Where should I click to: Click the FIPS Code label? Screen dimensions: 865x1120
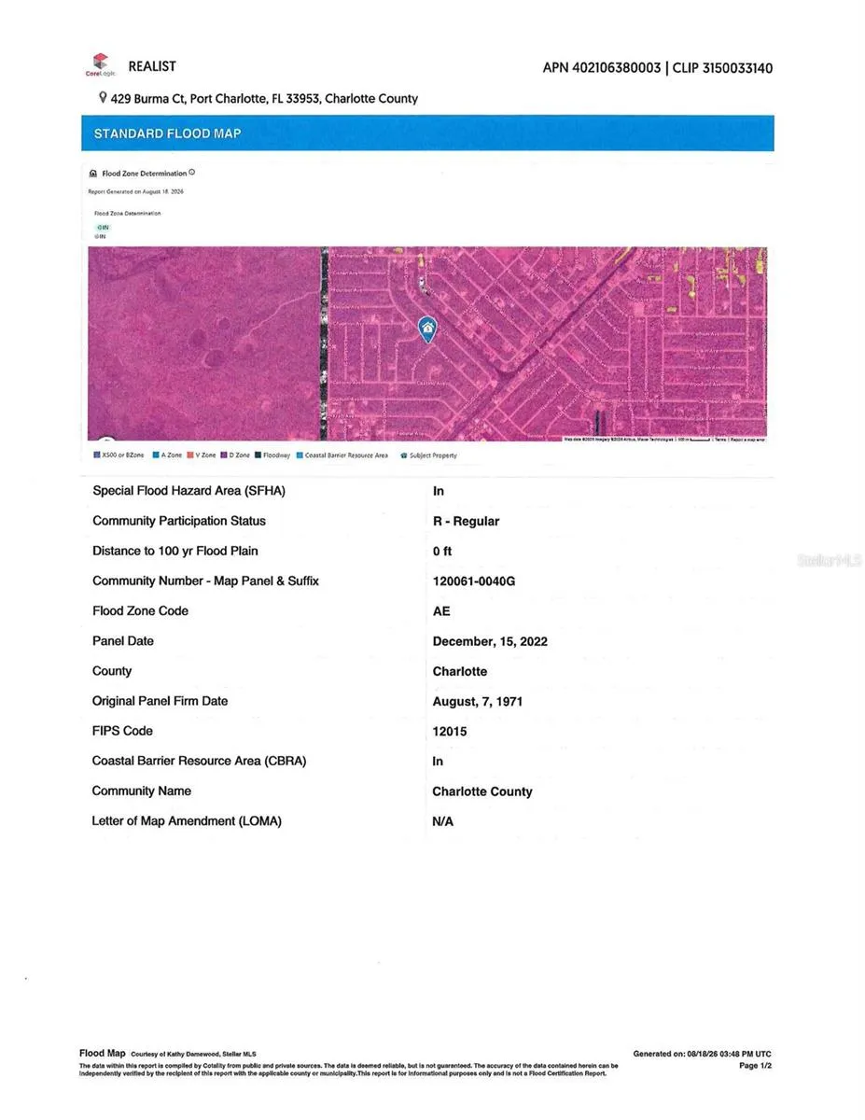(122, 731)
